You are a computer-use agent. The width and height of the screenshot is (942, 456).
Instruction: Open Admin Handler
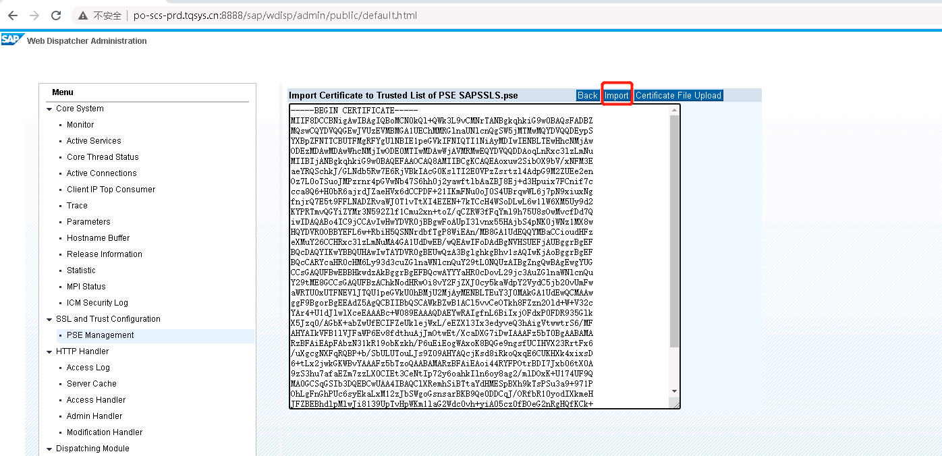(x=94, y=416)
